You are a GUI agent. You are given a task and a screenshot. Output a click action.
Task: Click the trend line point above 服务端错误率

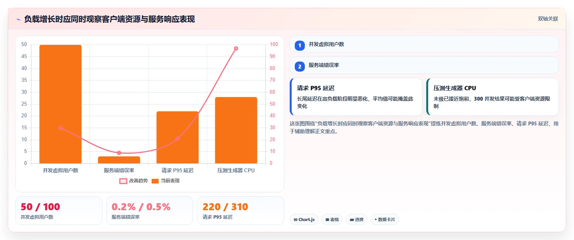(119, 153)
